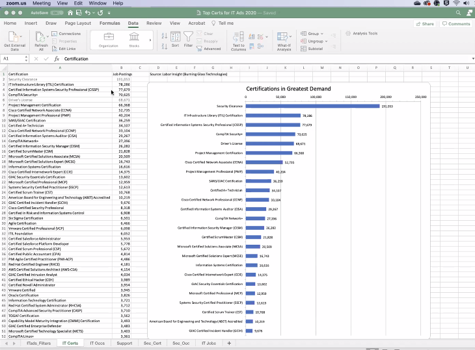
Task: Click the volume icon in menu bar
Action: point(466,3)
